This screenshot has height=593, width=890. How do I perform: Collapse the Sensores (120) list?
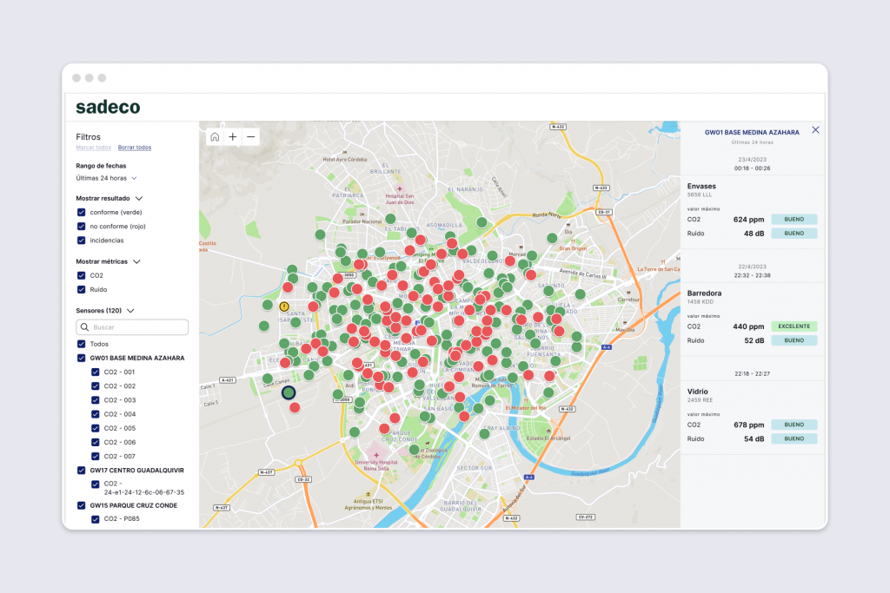click(x=130, y=310)
